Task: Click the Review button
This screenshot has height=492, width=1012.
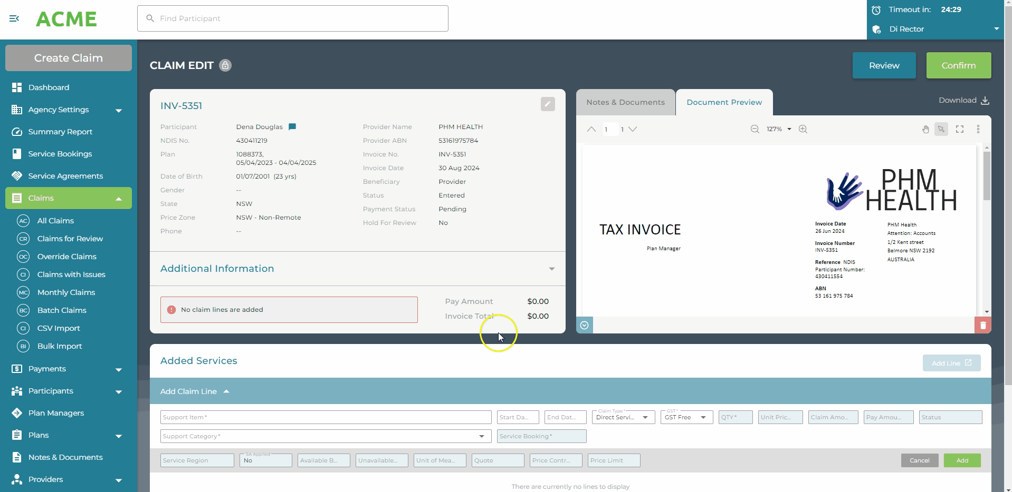Action: [x=884, y=65]
